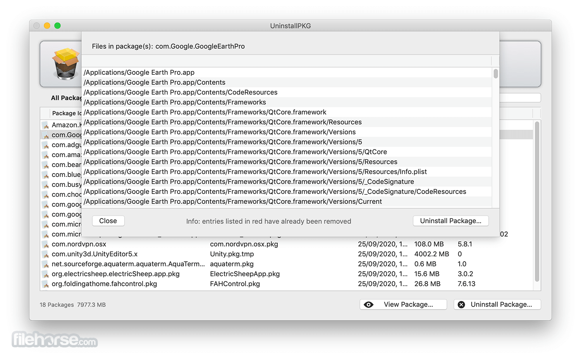The height and width of the screenshot is (359, 581).
Task: Select file row ending in 'QtCore.framework/Versions'
Action: pyautogui.click(x=287, y=132)
